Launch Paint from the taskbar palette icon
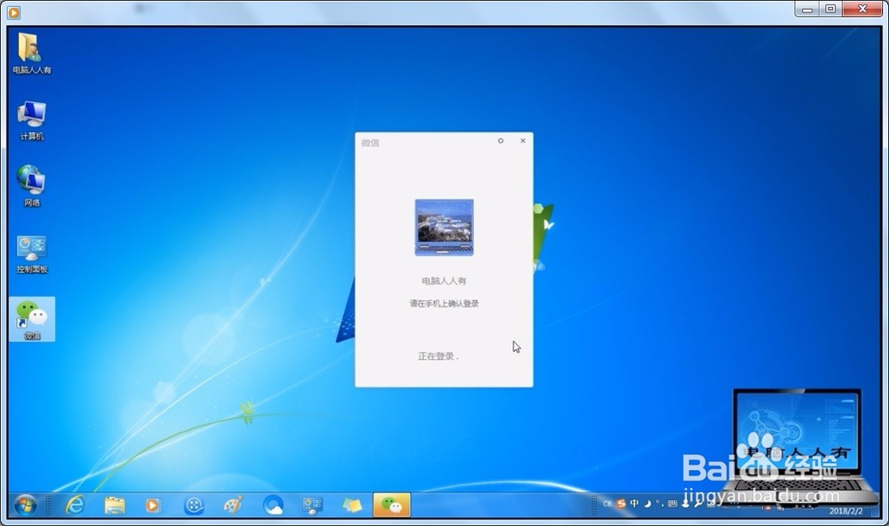Image resolution: width=889 pixels, height=526 pixels. click(233, 505)
